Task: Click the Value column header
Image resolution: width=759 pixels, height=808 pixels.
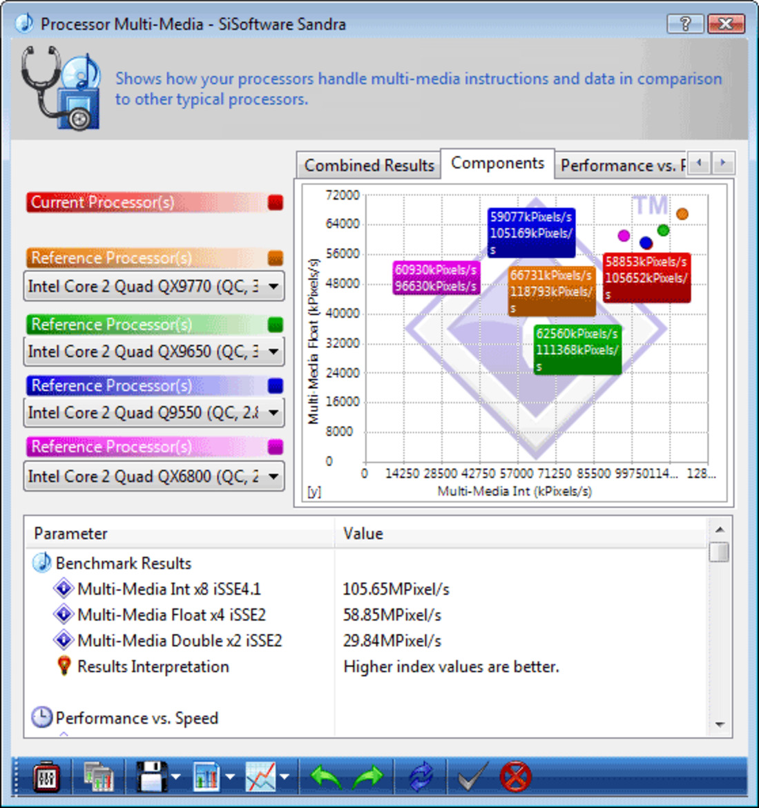Action: pos(521,533)
